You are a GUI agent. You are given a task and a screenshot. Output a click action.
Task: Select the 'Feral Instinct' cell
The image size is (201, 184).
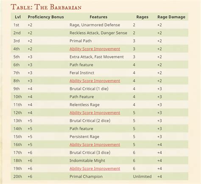82,73
